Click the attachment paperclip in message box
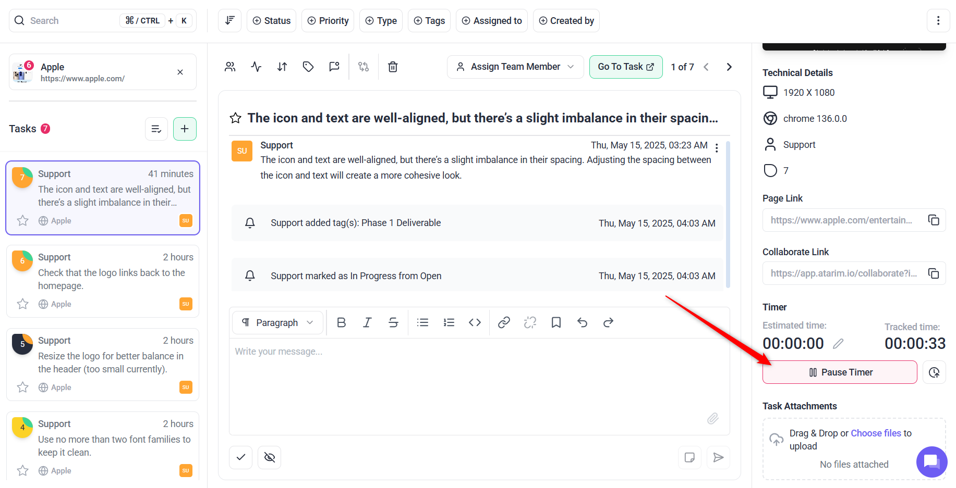Image resolution: width=956 pixels, height=488 pixels. tap(712, 418)
